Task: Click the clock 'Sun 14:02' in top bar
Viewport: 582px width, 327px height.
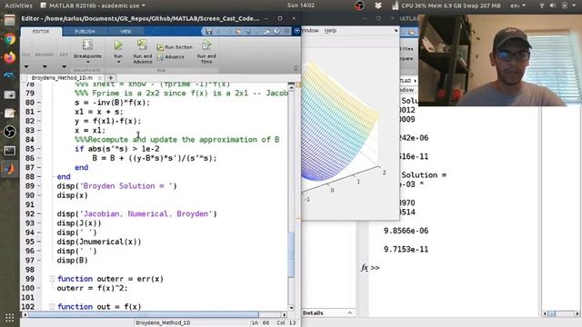Action: coord(301,5)
